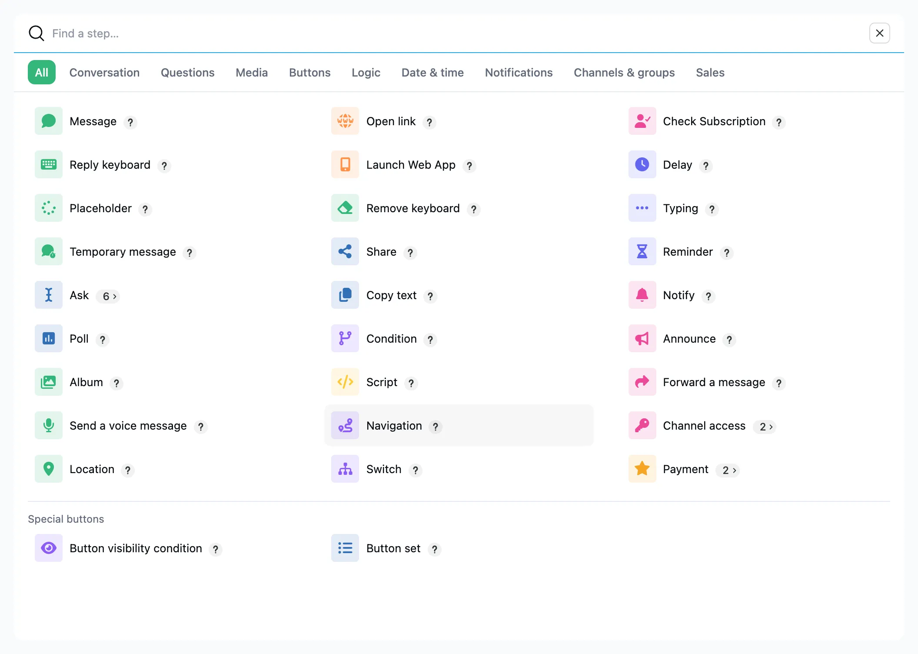Select the Poll chart icon
This screenshot has height=654, width=918.
click(49, 338)
